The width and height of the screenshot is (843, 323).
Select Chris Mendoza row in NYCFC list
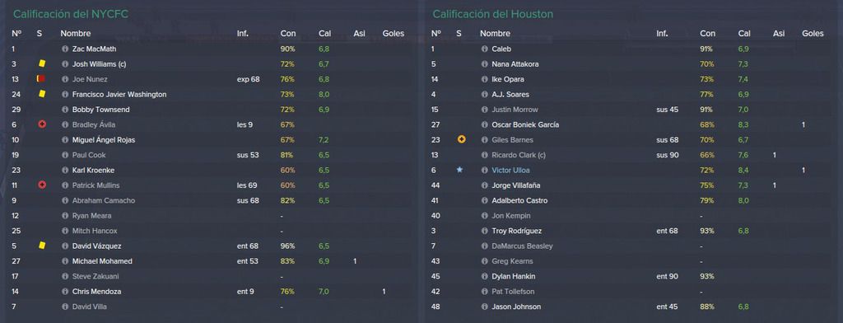pos(210,292)
